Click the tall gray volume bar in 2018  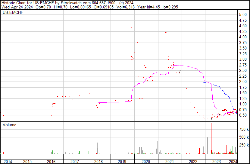click(97, 148)
